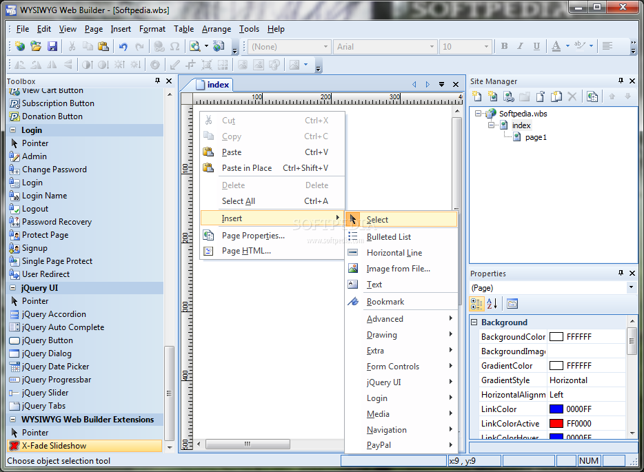644x472 pixels.
Task: Click the next tab arrow in document bar
Action: (x=427, y=85)
